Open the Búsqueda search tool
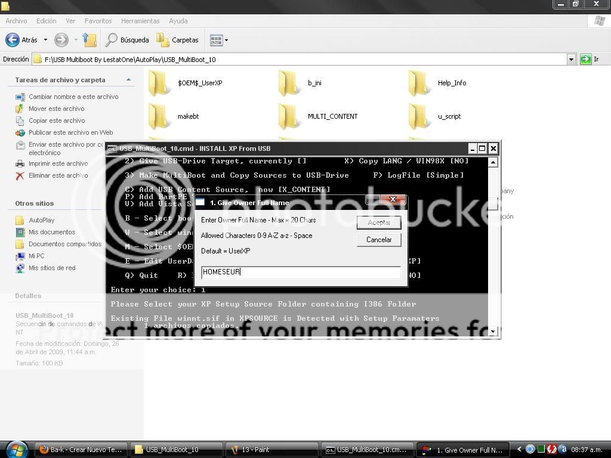 128,40
